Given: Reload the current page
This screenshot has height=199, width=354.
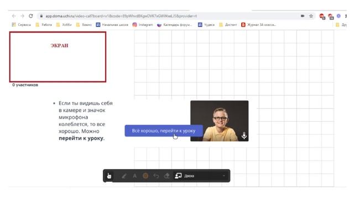Looking at the screenshot, I should click(31, 16).
